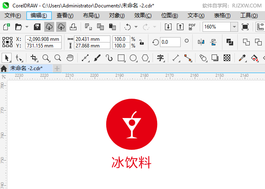The image size is (265, 189).
Task: Click the Y position field
Action: pyautogui.click(x=43, y=45)
